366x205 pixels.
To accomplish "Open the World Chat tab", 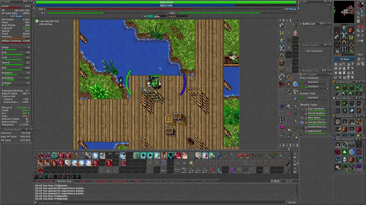I will tap(101, 181).
